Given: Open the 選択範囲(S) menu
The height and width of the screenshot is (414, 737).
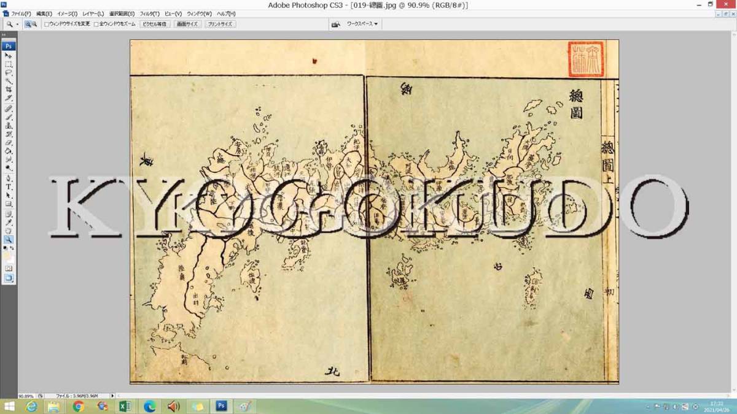Looking at the screenshot, I should [122, 13].
